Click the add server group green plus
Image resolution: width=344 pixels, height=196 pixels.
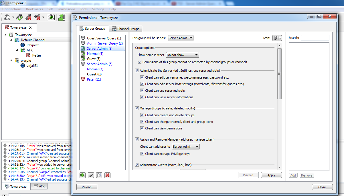tap(82, 175)
